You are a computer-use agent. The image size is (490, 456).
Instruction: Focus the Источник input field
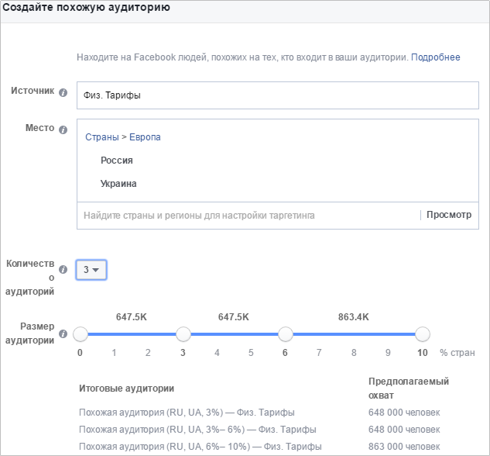pyautogui.click(x=278, y=95)
